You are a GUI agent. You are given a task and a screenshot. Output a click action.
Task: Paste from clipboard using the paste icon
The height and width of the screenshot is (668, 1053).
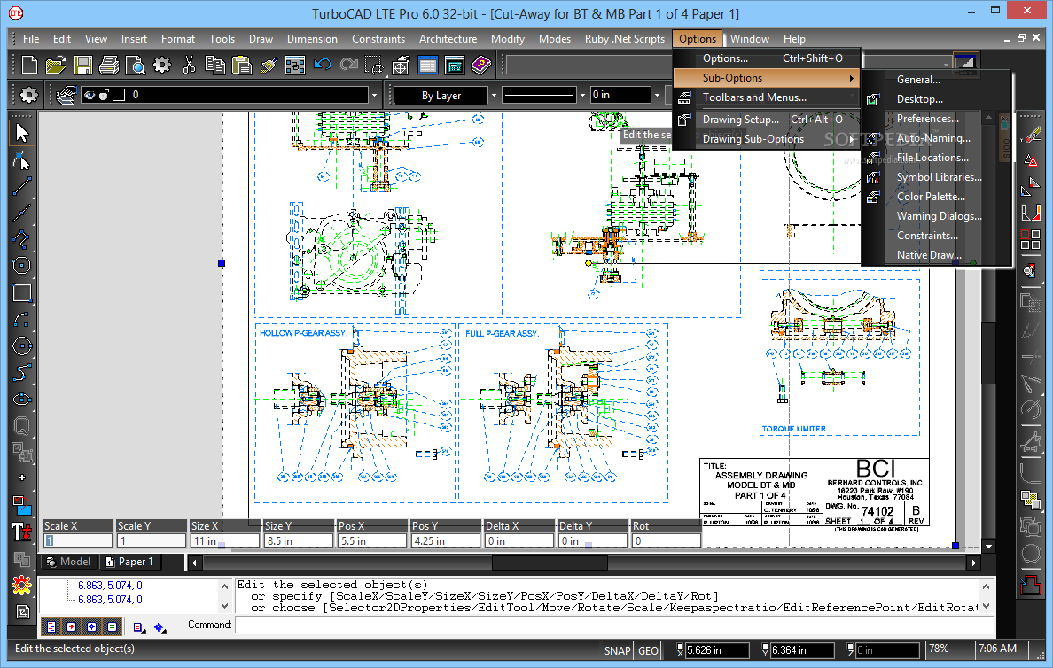242,66
